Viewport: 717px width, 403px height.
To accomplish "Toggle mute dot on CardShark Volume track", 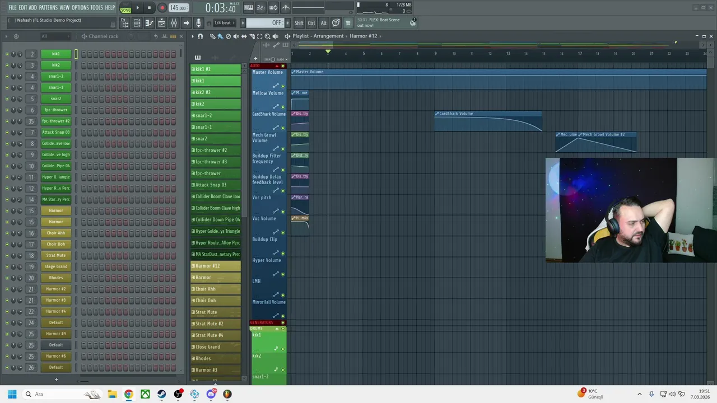I will (x=283, y=128).
